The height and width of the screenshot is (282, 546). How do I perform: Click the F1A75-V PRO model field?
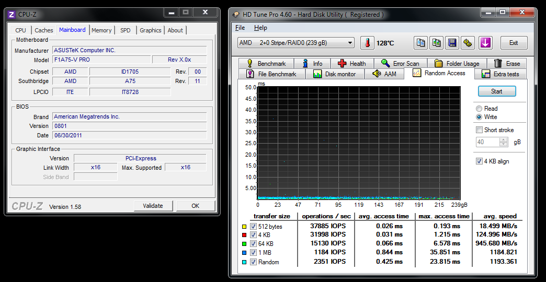tap(101, 60)
